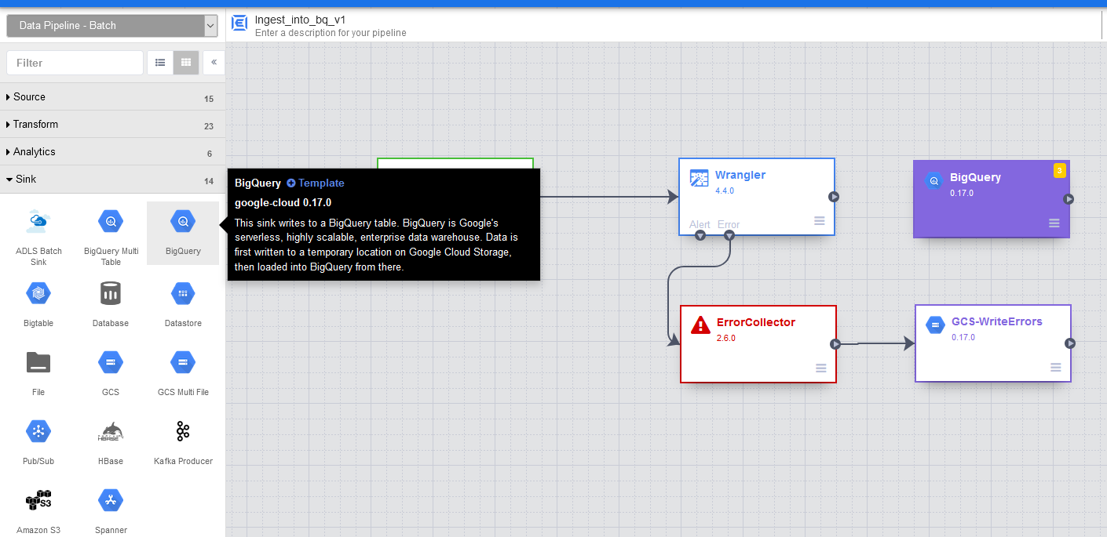Click the Template link in BigQuery tooltip

[x=316, y=183]
